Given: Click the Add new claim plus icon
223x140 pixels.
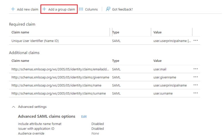Looking at the screenshot, I should tap(13, 9).
